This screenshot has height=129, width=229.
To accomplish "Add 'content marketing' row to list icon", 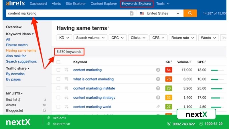I will click(66, 70).
